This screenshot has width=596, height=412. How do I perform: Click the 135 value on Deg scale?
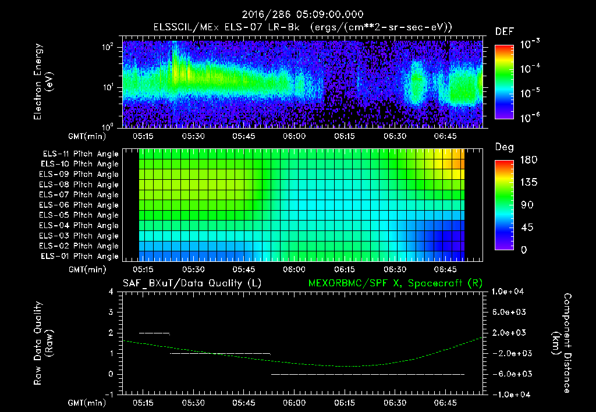pyautogui.click(x=528, y=183)
